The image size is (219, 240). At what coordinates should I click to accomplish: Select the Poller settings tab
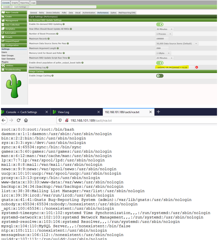click(x=64, y=13)
